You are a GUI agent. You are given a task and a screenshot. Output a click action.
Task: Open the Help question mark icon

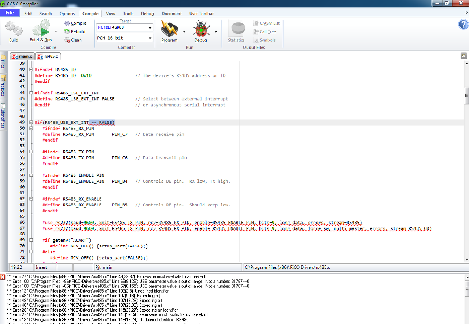pos(463,25)
